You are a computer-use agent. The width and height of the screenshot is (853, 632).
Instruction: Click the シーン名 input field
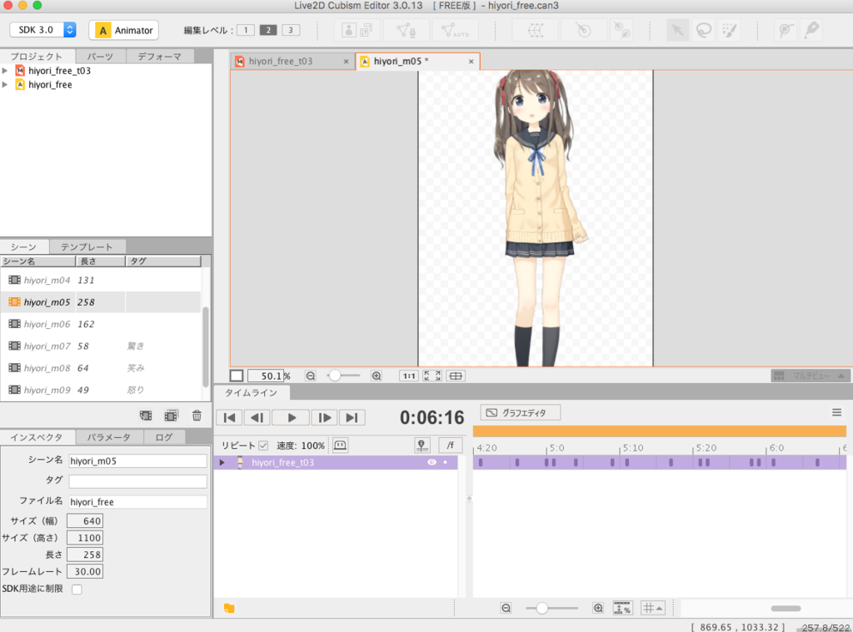[x=137, y=461]
